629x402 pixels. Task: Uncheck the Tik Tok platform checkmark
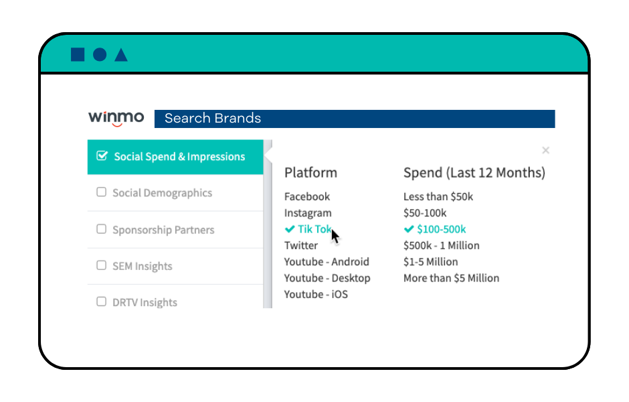290,229
